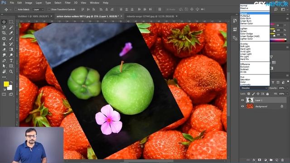290x163 pixels.
Task: Change the screen mode
Action: [x=11, y=95]
